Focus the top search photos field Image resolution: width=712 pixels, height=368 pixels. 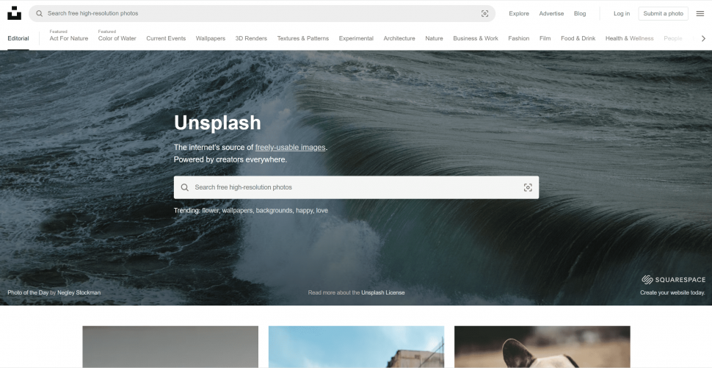(262, 14)
